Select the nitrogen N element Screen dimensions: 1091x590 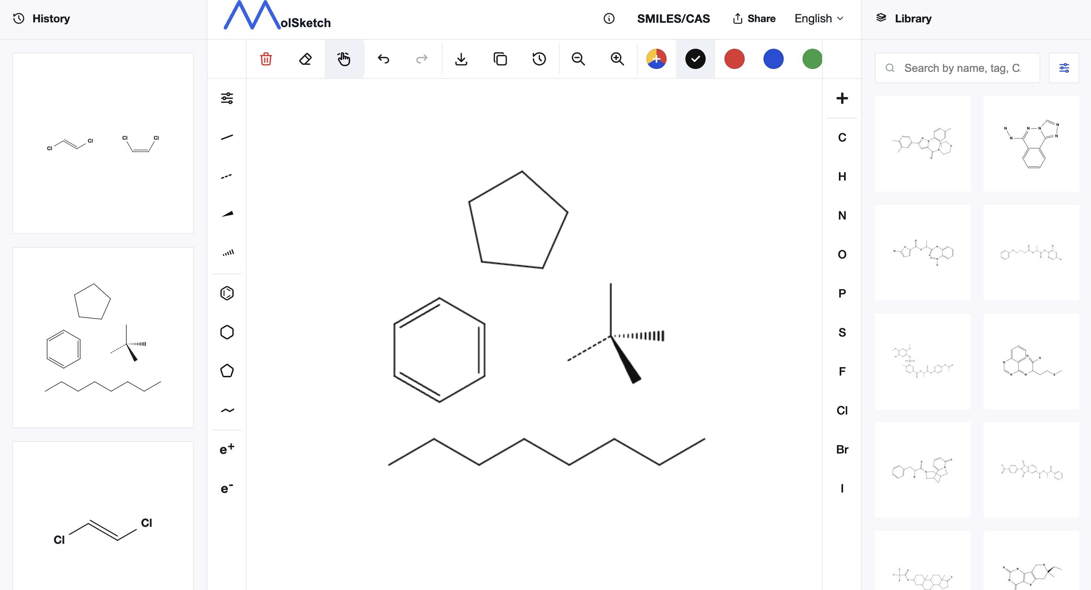842,215
